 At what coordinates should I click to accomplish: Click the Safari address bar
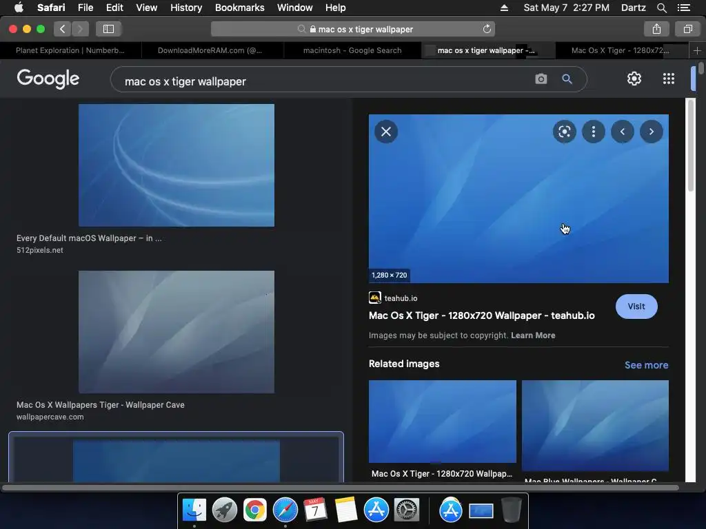click(x=352, y=29)
